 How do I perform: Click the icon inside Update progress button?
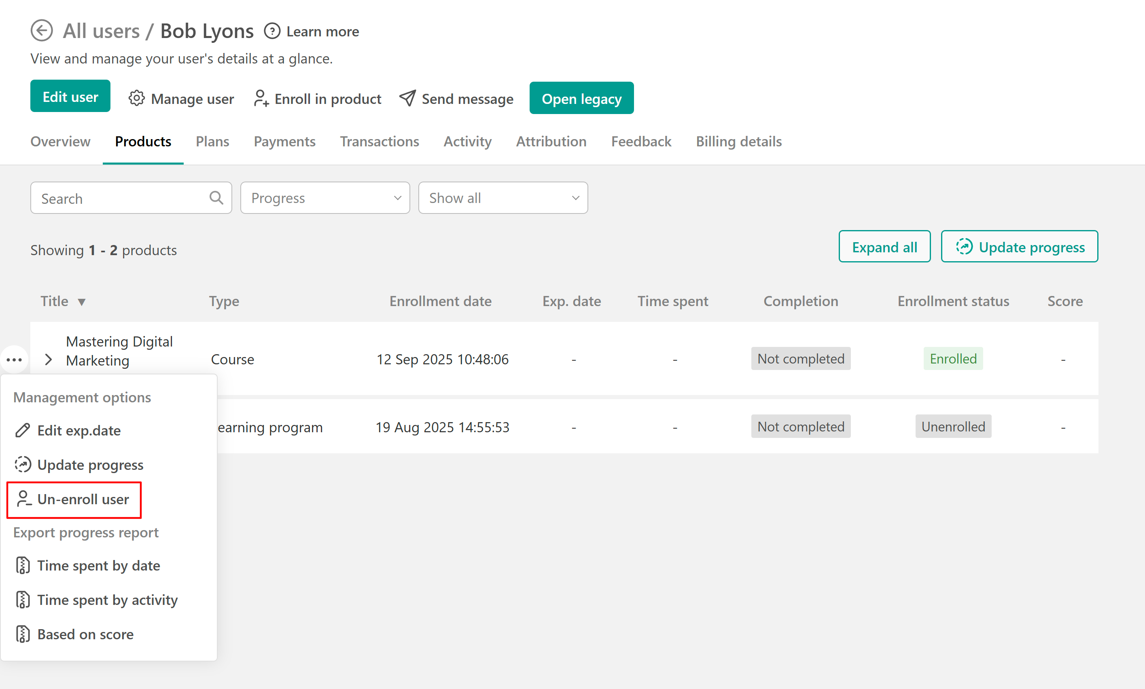tap(964, 247)
